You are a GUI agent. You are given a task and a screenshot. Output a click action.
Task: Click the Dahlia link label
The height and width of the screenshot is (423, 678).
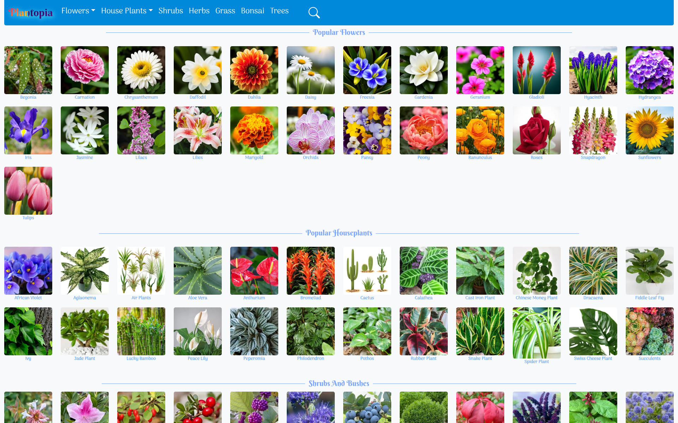click(x=254, y=97)
